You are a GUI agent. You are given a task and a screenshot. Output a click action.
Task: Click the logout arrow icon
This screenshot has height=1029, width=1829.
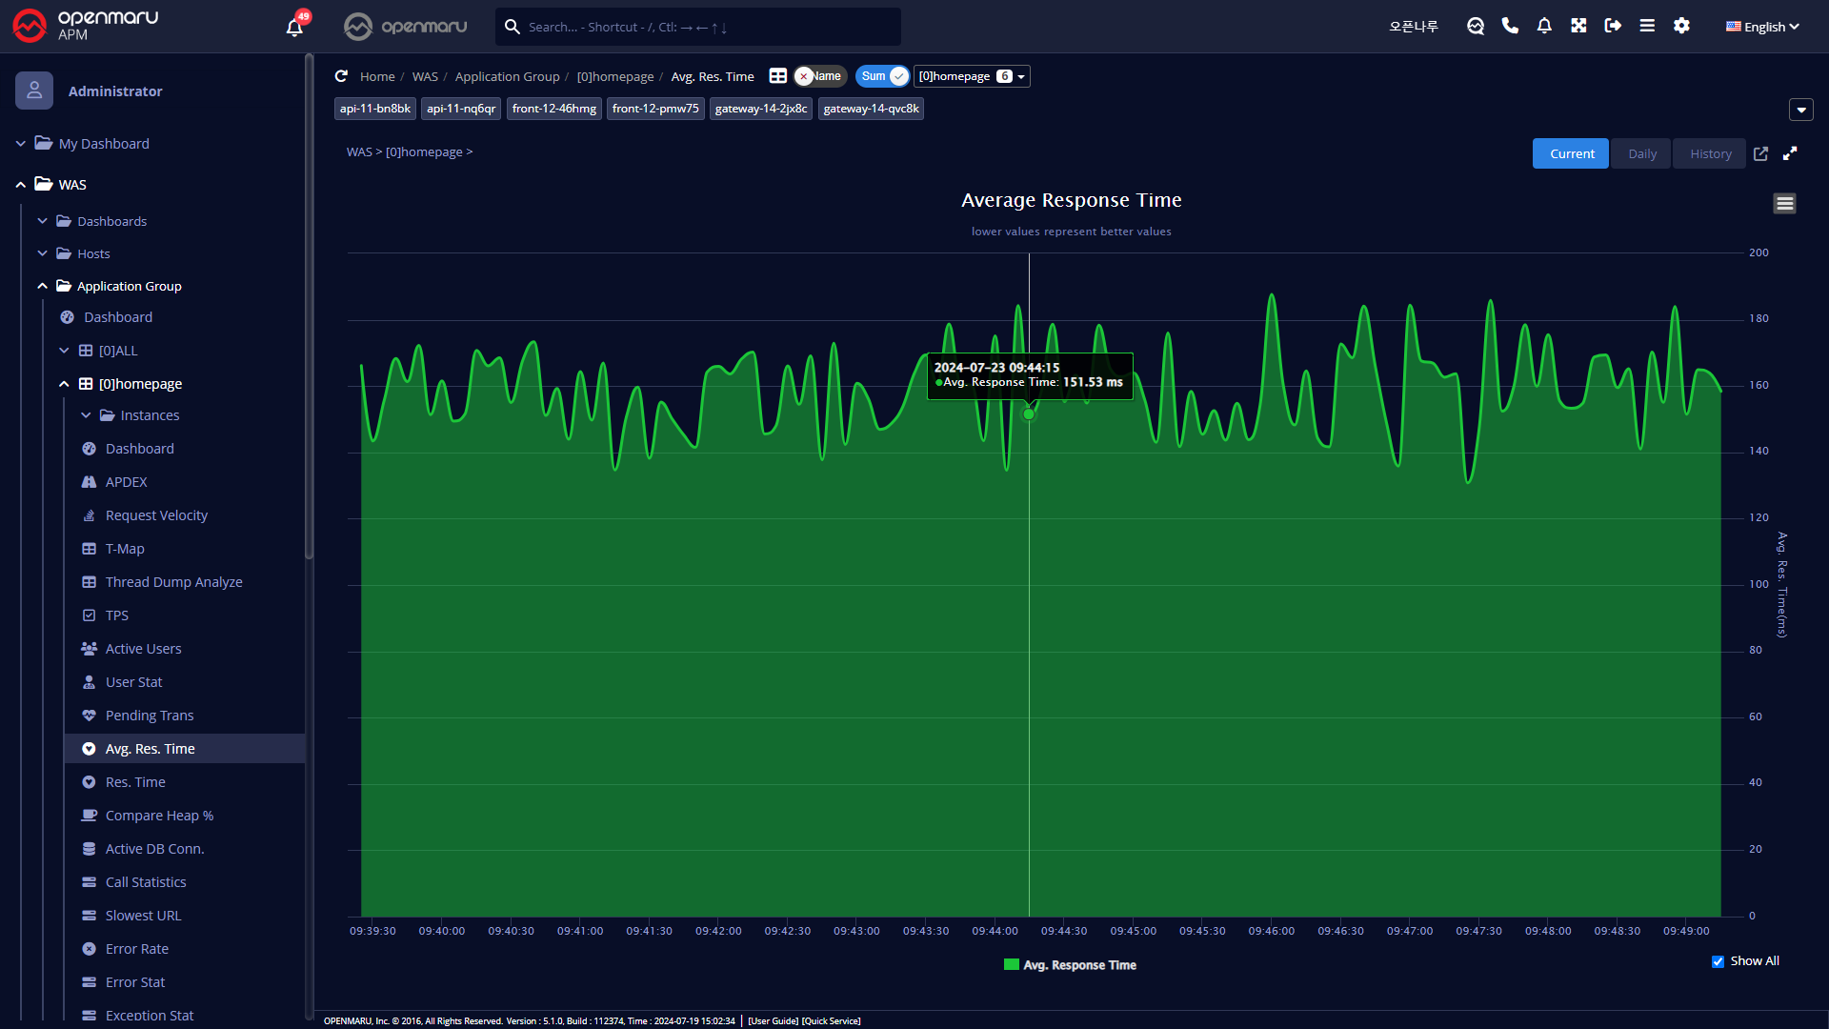(1613, 26)
